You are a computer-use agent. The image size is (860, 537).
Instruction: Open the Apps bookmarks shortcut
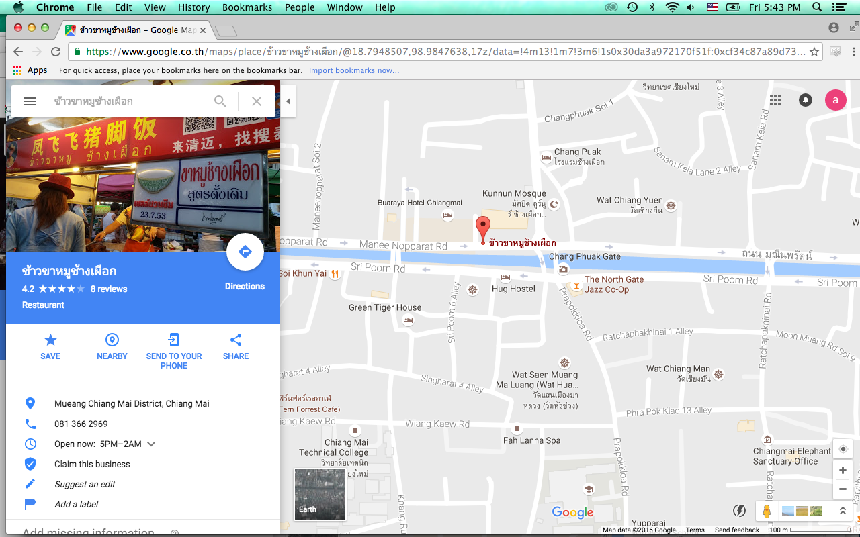30,70
